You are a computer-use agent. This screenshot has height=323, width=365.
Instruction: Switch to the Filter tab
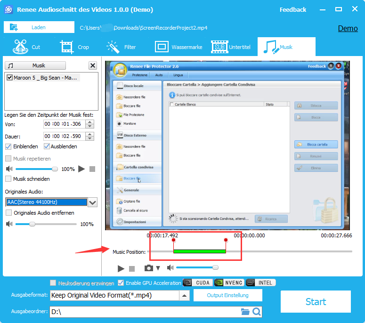(x=121, y=47)
